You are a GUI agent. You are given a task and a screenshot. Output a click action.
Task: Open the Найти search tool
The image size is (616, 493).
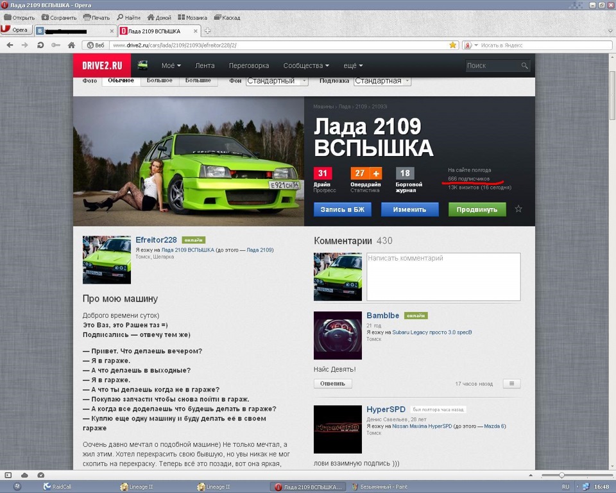(128, 18)
